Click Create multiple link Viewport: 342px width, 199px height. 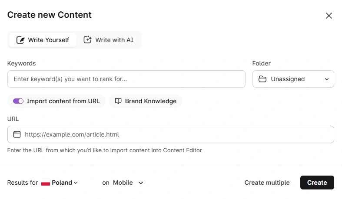267,183
